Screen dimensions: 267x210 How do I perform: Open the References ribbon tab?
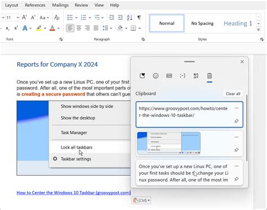click(x=35, y=5)
